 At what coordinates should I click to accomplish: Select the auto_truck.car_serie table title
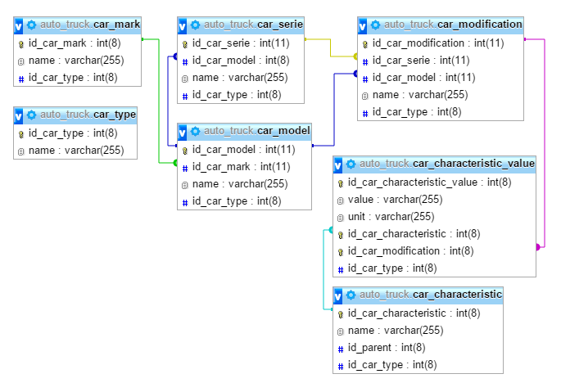[x=253, y=25]
